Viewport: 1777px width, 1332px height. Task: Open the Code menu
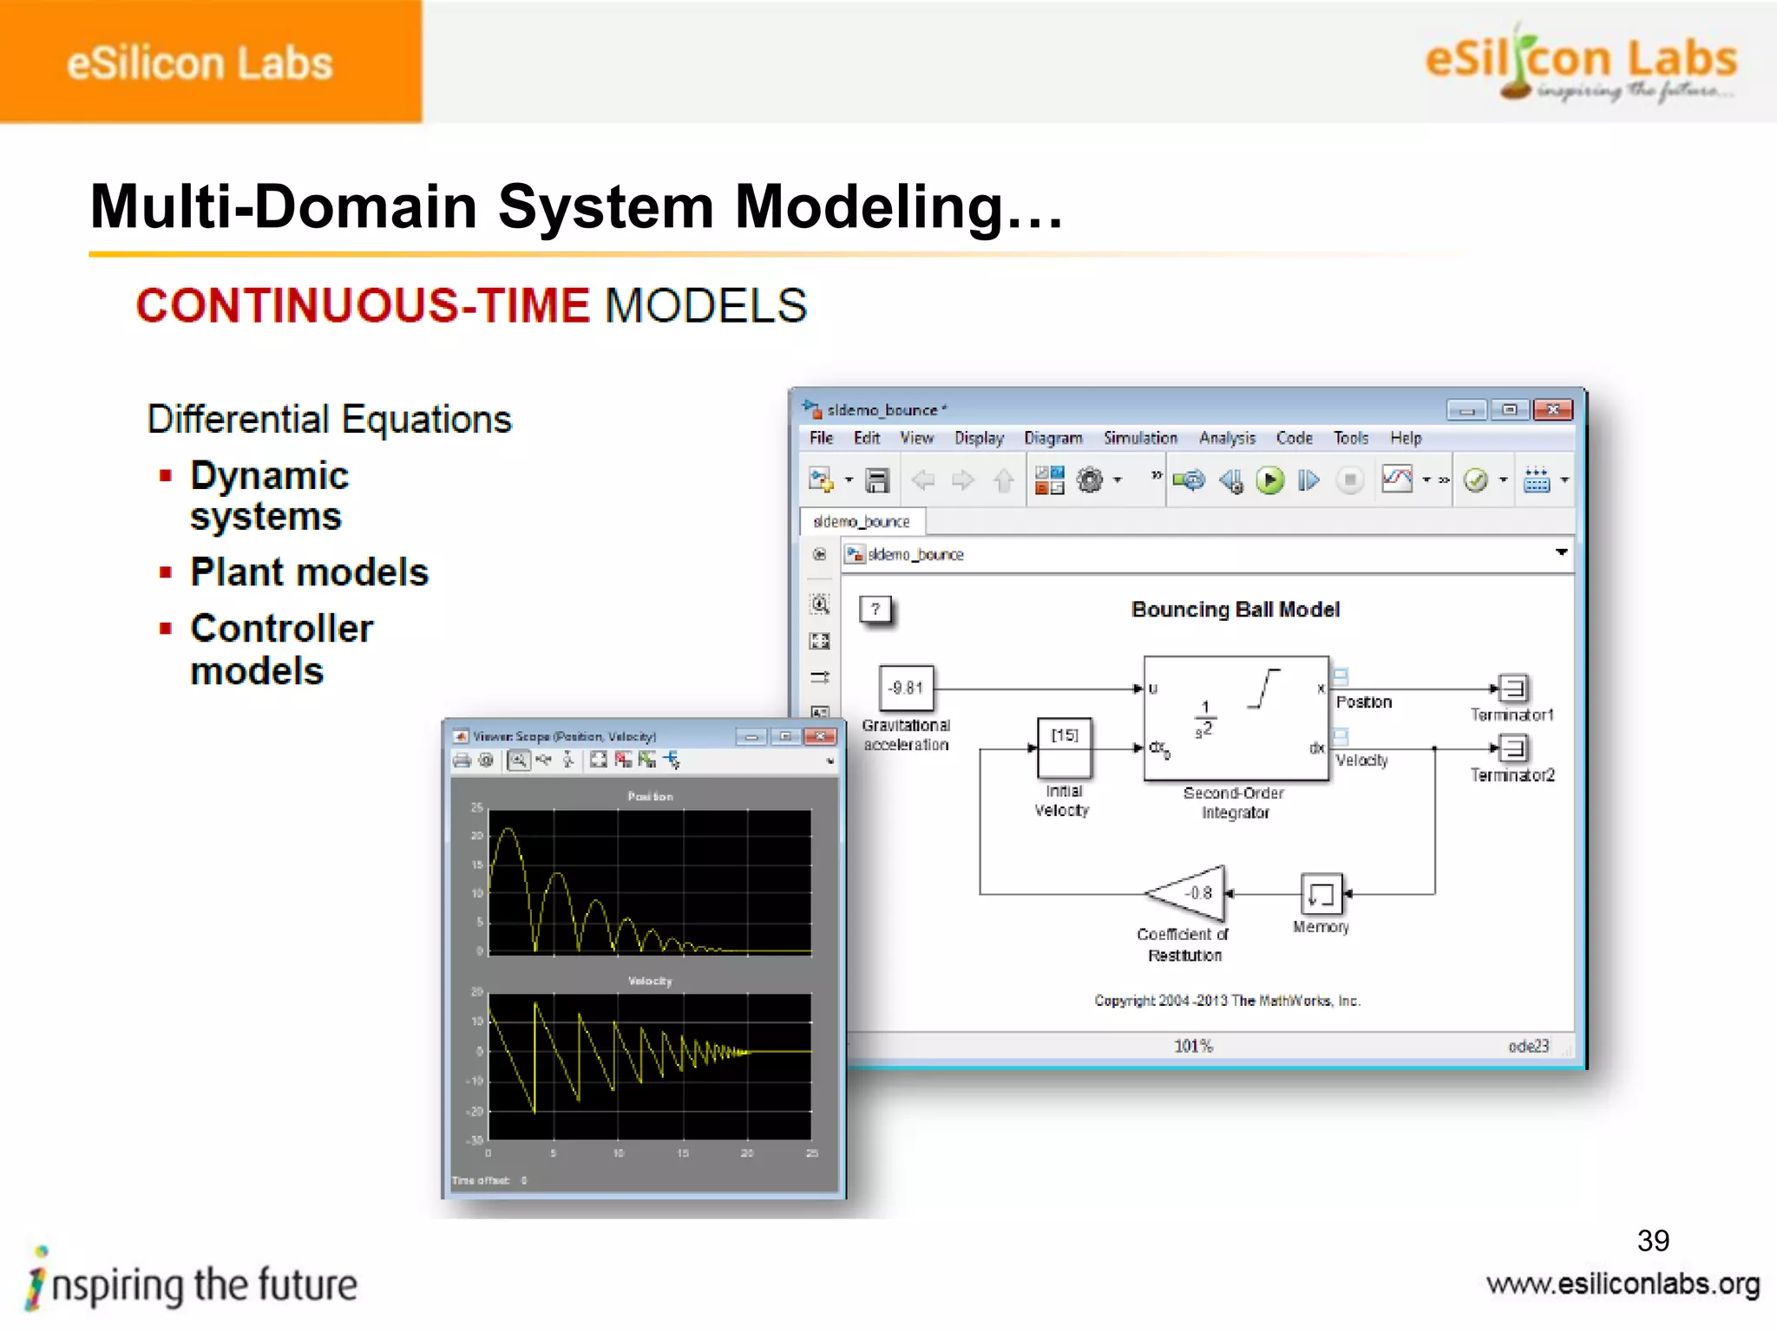pyautogui.click(x=1294, y=438)
